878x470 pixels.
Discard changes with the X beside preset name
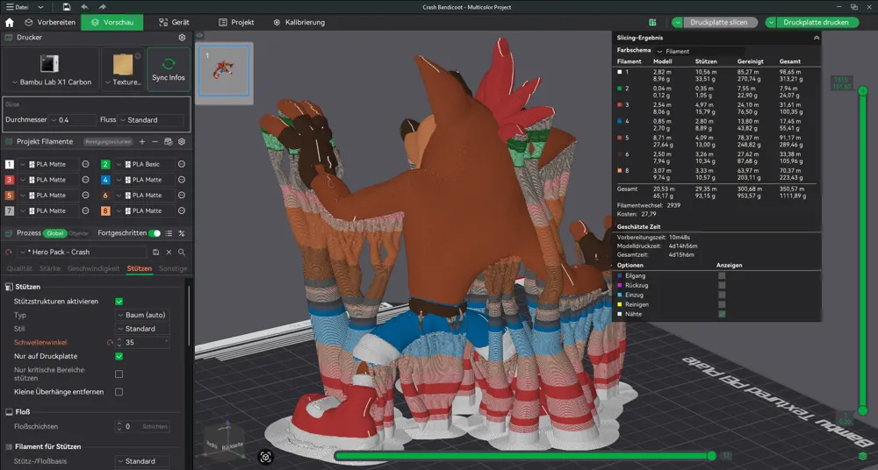(x=169, y=252)
